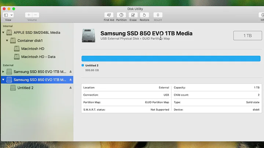Click the Capacity value 1 TB in table
The height and width of the screenshot is (148, 264).
click(x=257, y=88)
